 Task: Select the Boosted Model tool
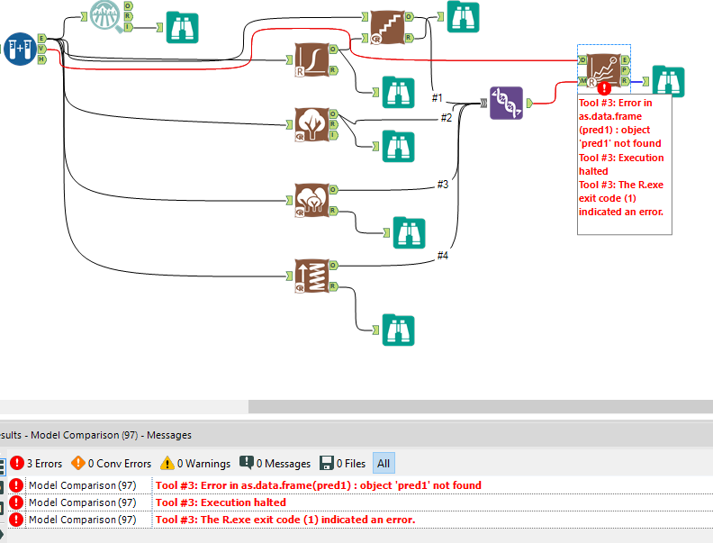[x=311, y=276]
